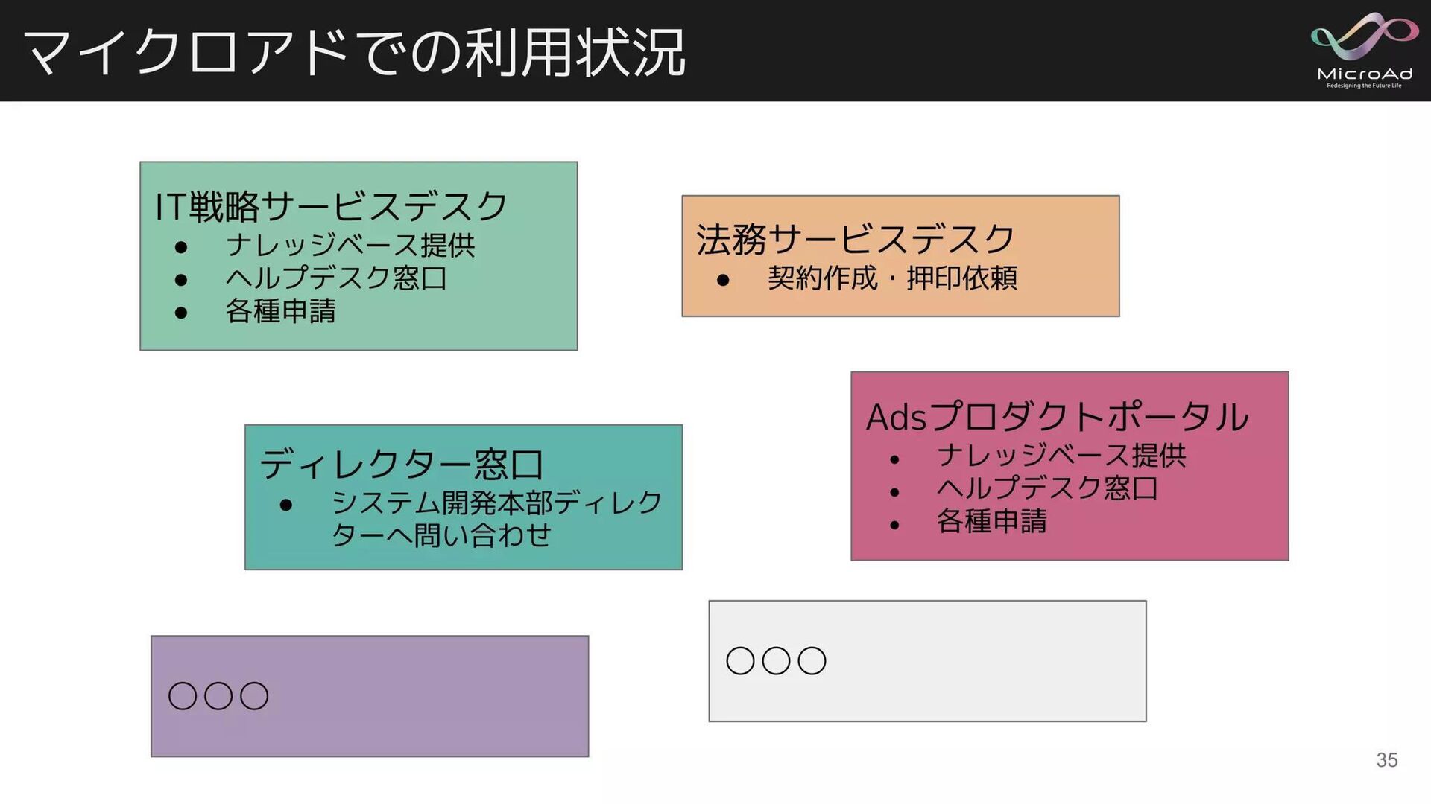Image resolution: width=1431 pixels, height=804 pixels.
Task: Click the MicroAd infinity loop logo
Action: pos(1363,37)
